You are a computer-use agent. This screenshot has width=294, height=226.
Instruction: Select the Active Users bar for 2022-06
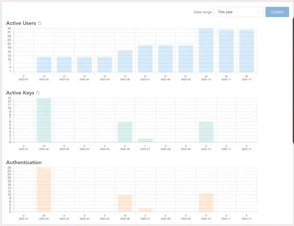point(125,62)
